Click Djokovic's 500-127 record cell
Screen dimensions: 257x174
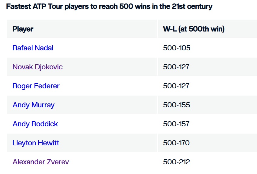pyautogui.click(x=176, y=67)
